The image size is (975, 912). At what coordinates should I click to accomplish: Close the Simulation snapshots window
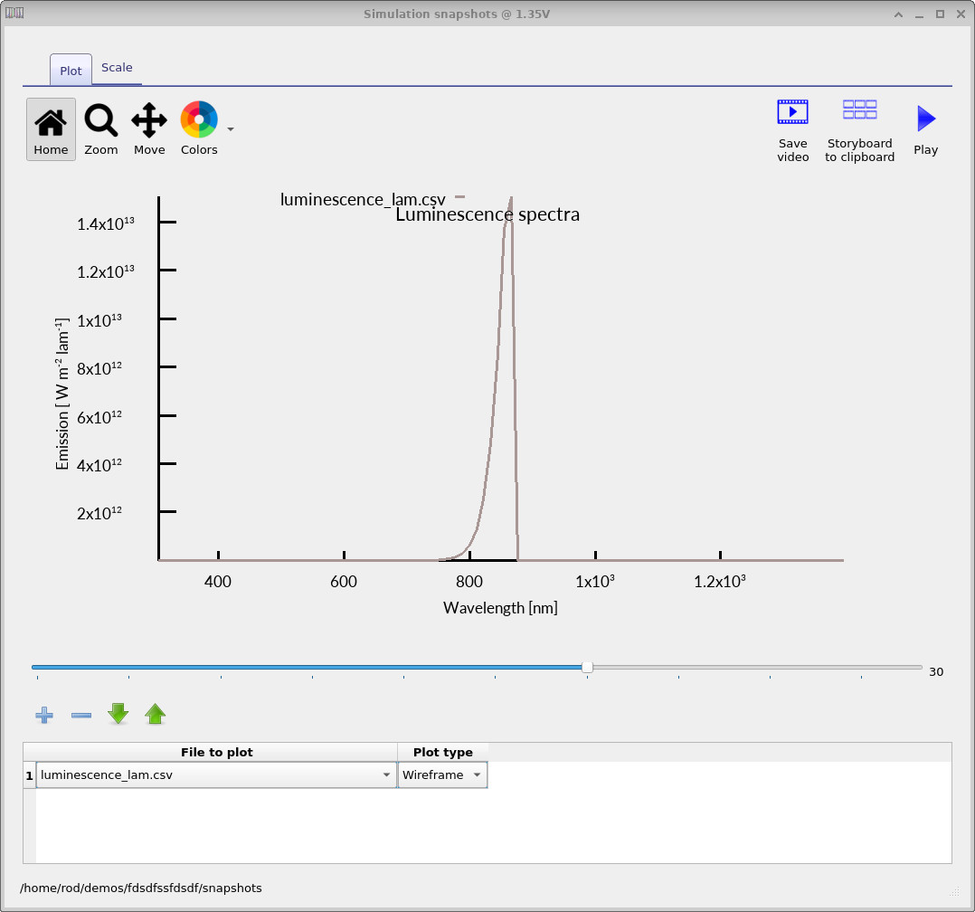tap(961, 14)
